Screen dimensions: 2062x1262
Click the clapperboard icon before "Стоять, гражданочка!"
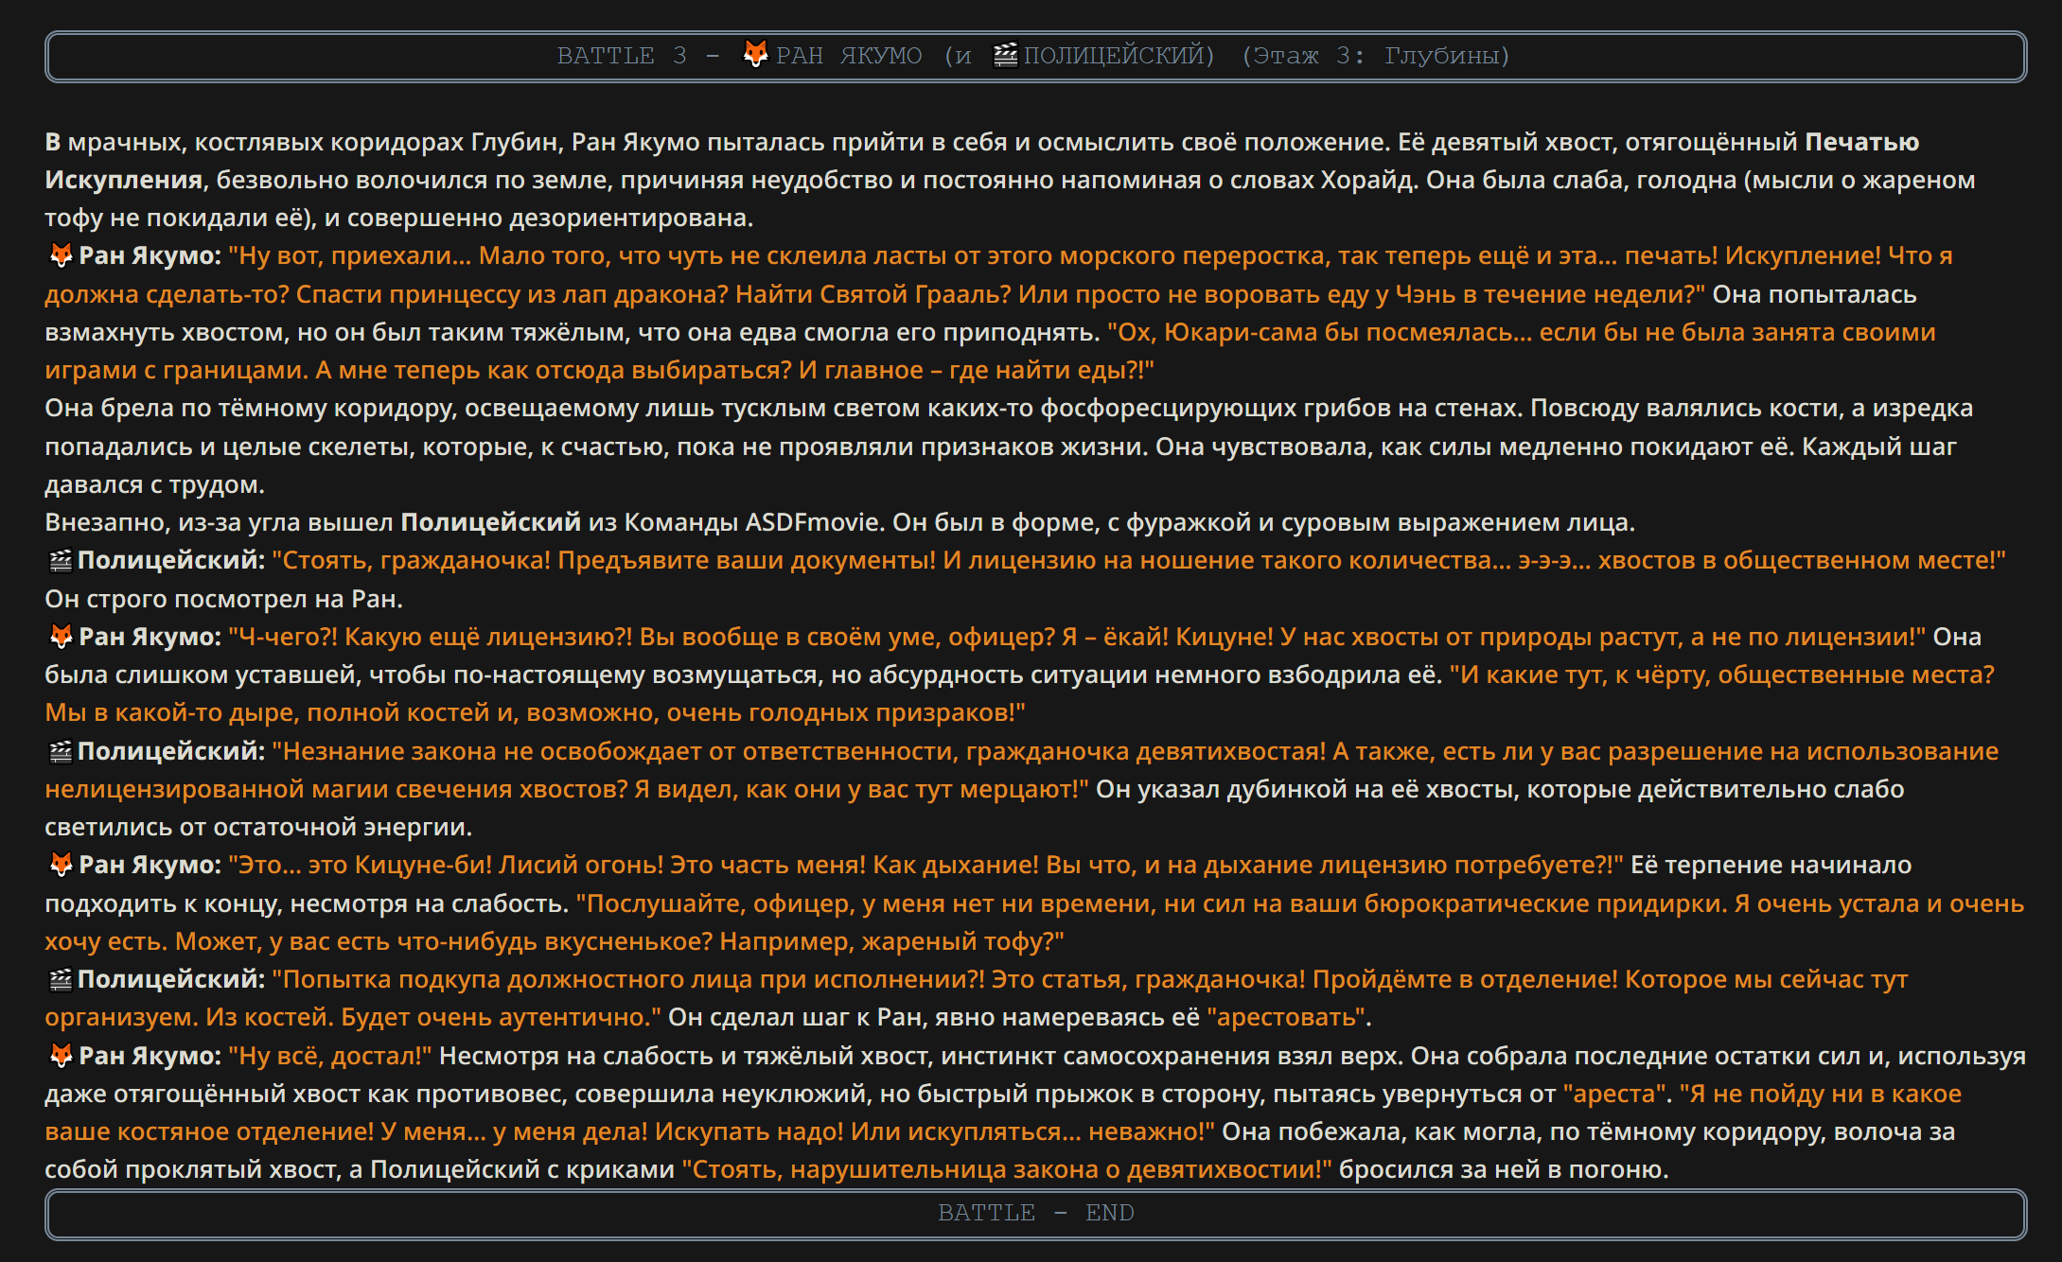point(61,560)
